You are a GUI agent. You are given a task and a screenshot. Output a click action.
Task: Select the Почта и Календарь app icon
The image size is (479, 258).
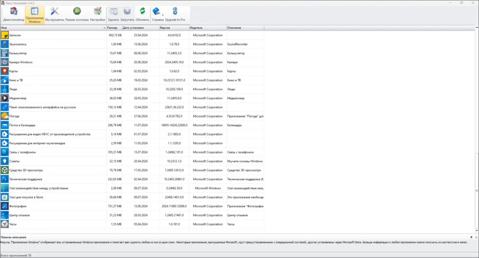point(5,125)
